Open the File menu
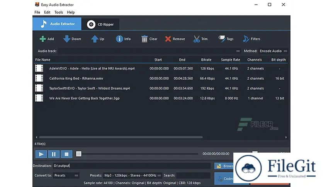This screenshot has width=323, height=187. (x=37, y=12)
